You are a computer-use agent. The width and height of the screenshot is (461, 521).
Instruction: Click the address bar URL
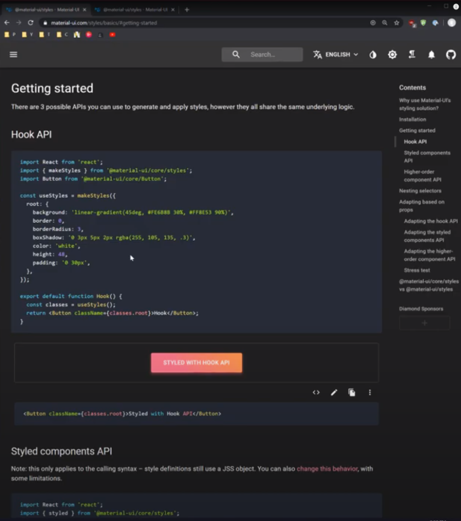(x=104, y=23)
